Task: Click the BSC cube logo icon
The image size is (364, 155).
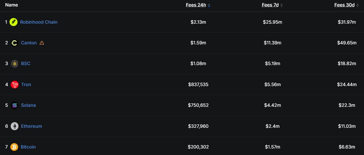Action: tap(14, 64)
